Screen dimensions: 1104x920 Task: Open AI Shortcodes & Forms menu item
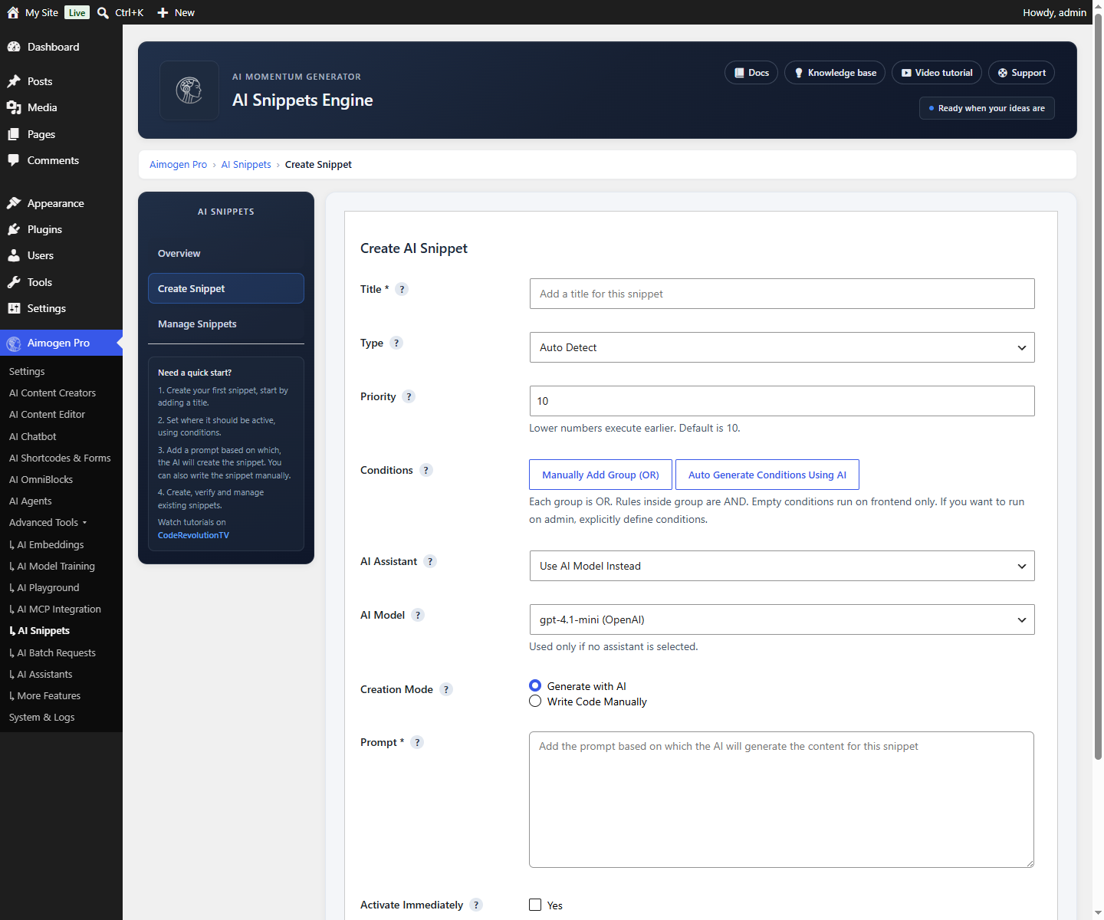tap(60, 458)
